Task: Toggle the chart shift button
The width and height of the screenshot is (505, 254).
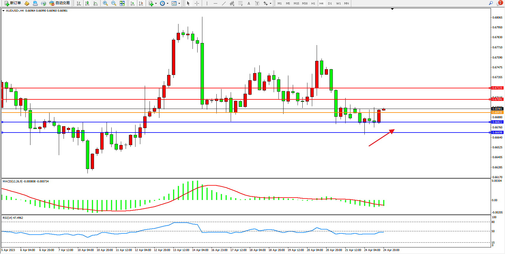Action: coord(141,3)
